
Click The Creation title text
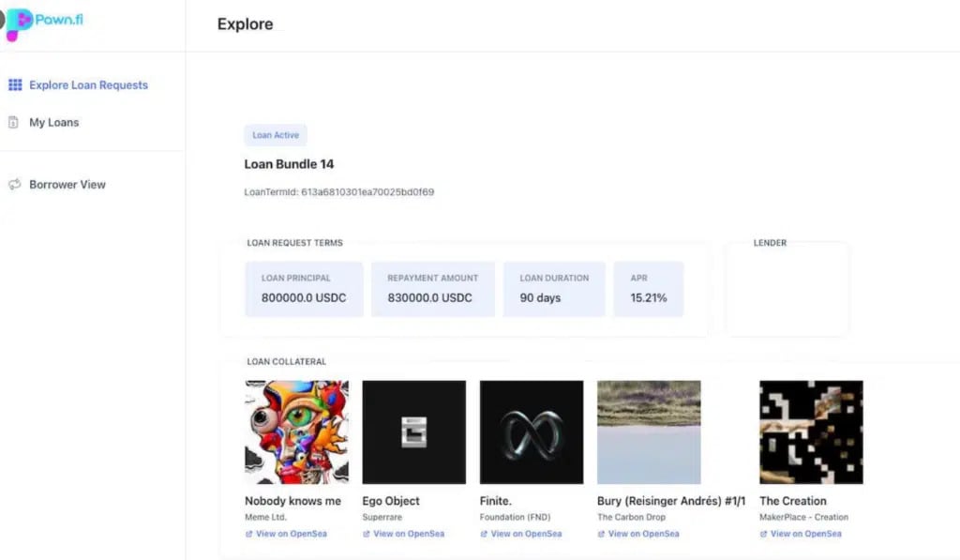click(793, 501)
